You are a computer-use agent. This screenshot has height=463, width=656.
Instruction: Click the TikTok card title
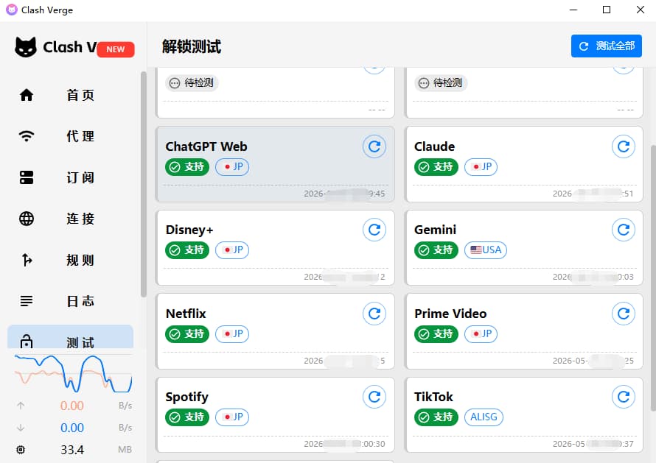[433, 397]
